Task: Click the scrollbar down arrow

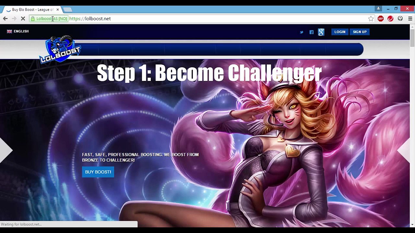Action: pyautogui.click(x=412, y=225)
